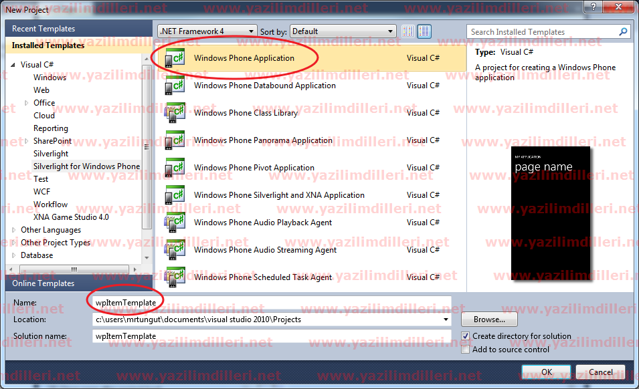Uncheck Create directory for solution
This screenshot has width=639, height=389.
pos(465,336)
